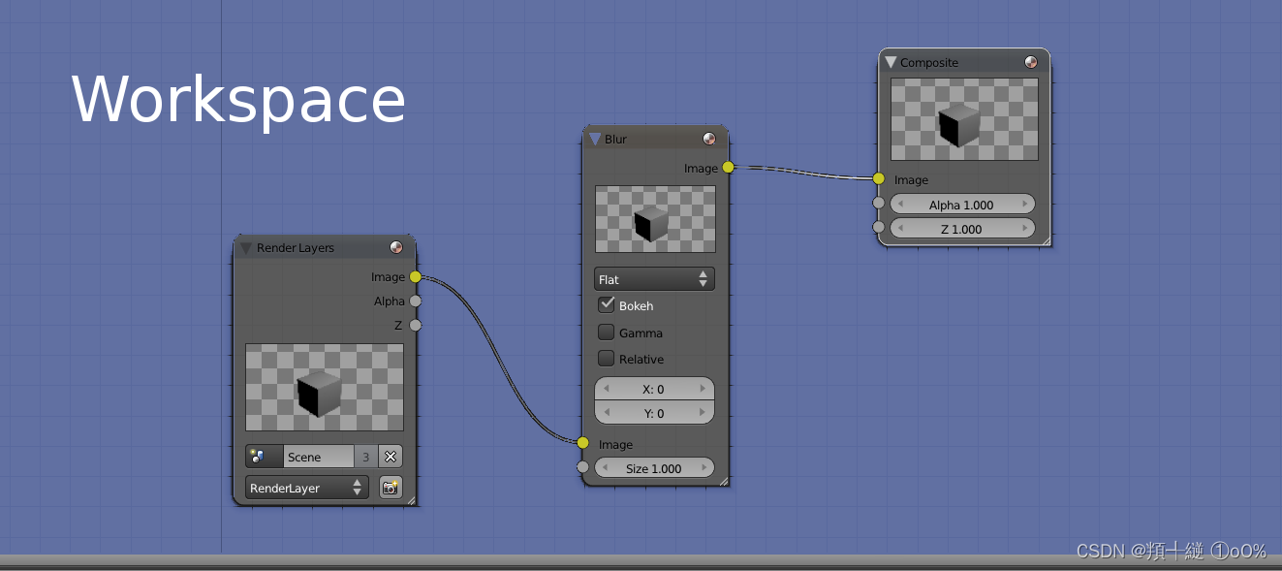
Task: Open the Flat filter type dropdown
Action: (654, 279)
